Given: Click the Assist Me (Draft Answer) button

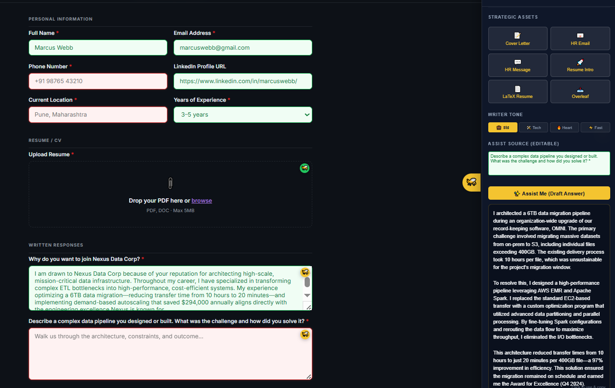Looking at the screenshot, I should (549, 194).
